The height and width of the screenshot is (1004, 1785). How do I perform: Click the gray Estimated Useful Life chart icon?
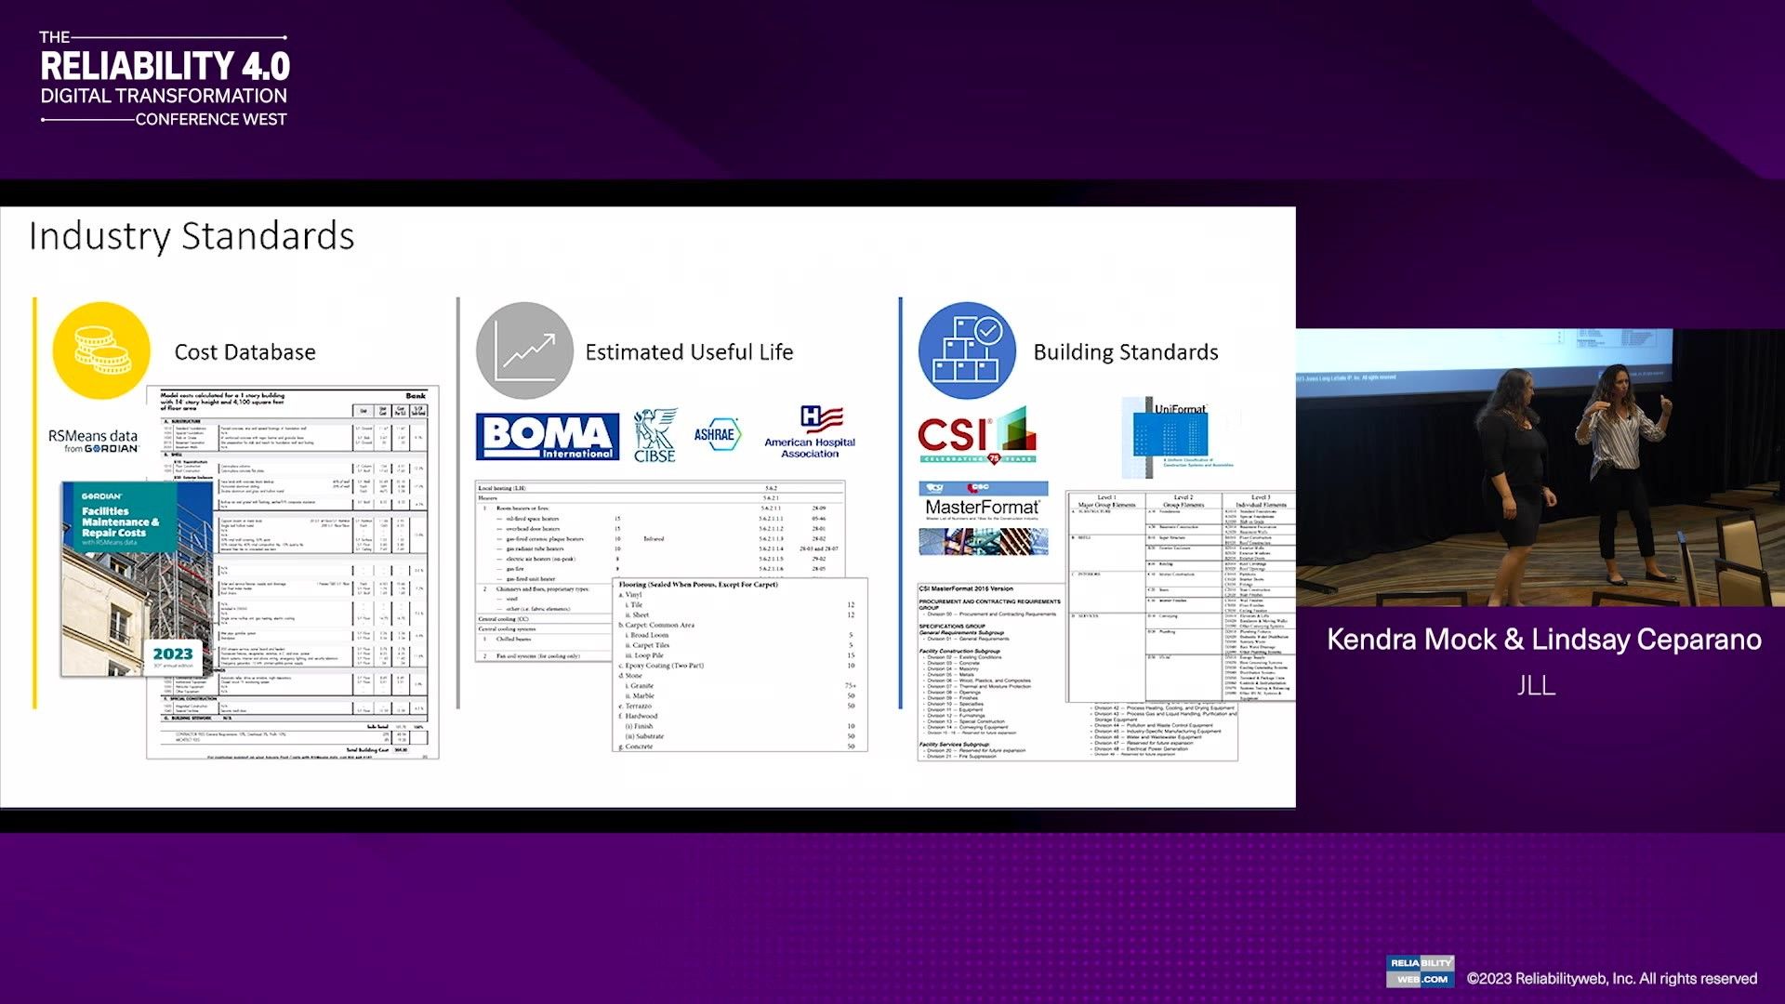(x=524, y=350)
